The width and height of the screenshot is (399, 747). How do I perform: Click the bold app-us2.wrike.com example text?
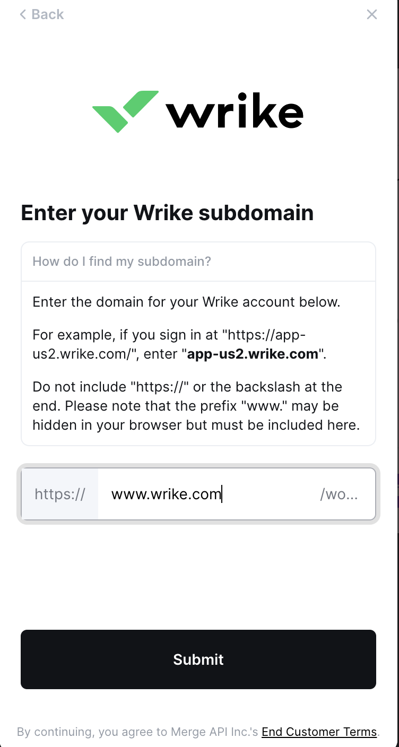[253, 354]
